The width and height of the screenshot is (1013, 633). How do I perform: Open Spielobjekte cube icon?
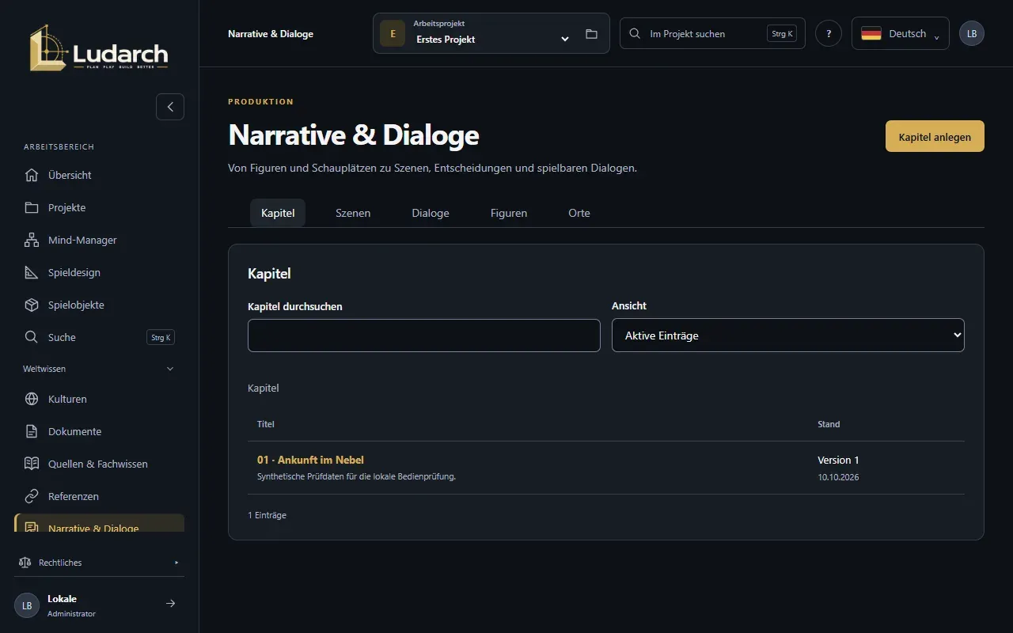pyautogui.click(x=32, y=305)
